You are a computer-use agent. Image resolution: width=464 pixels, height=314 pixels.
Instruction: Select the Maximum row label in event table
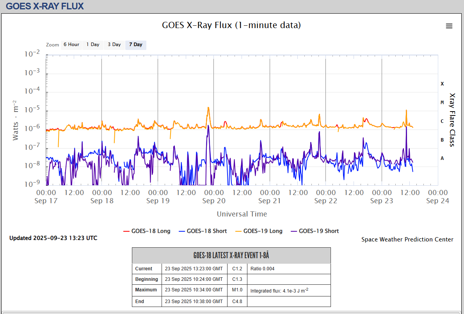coord(146,290)
